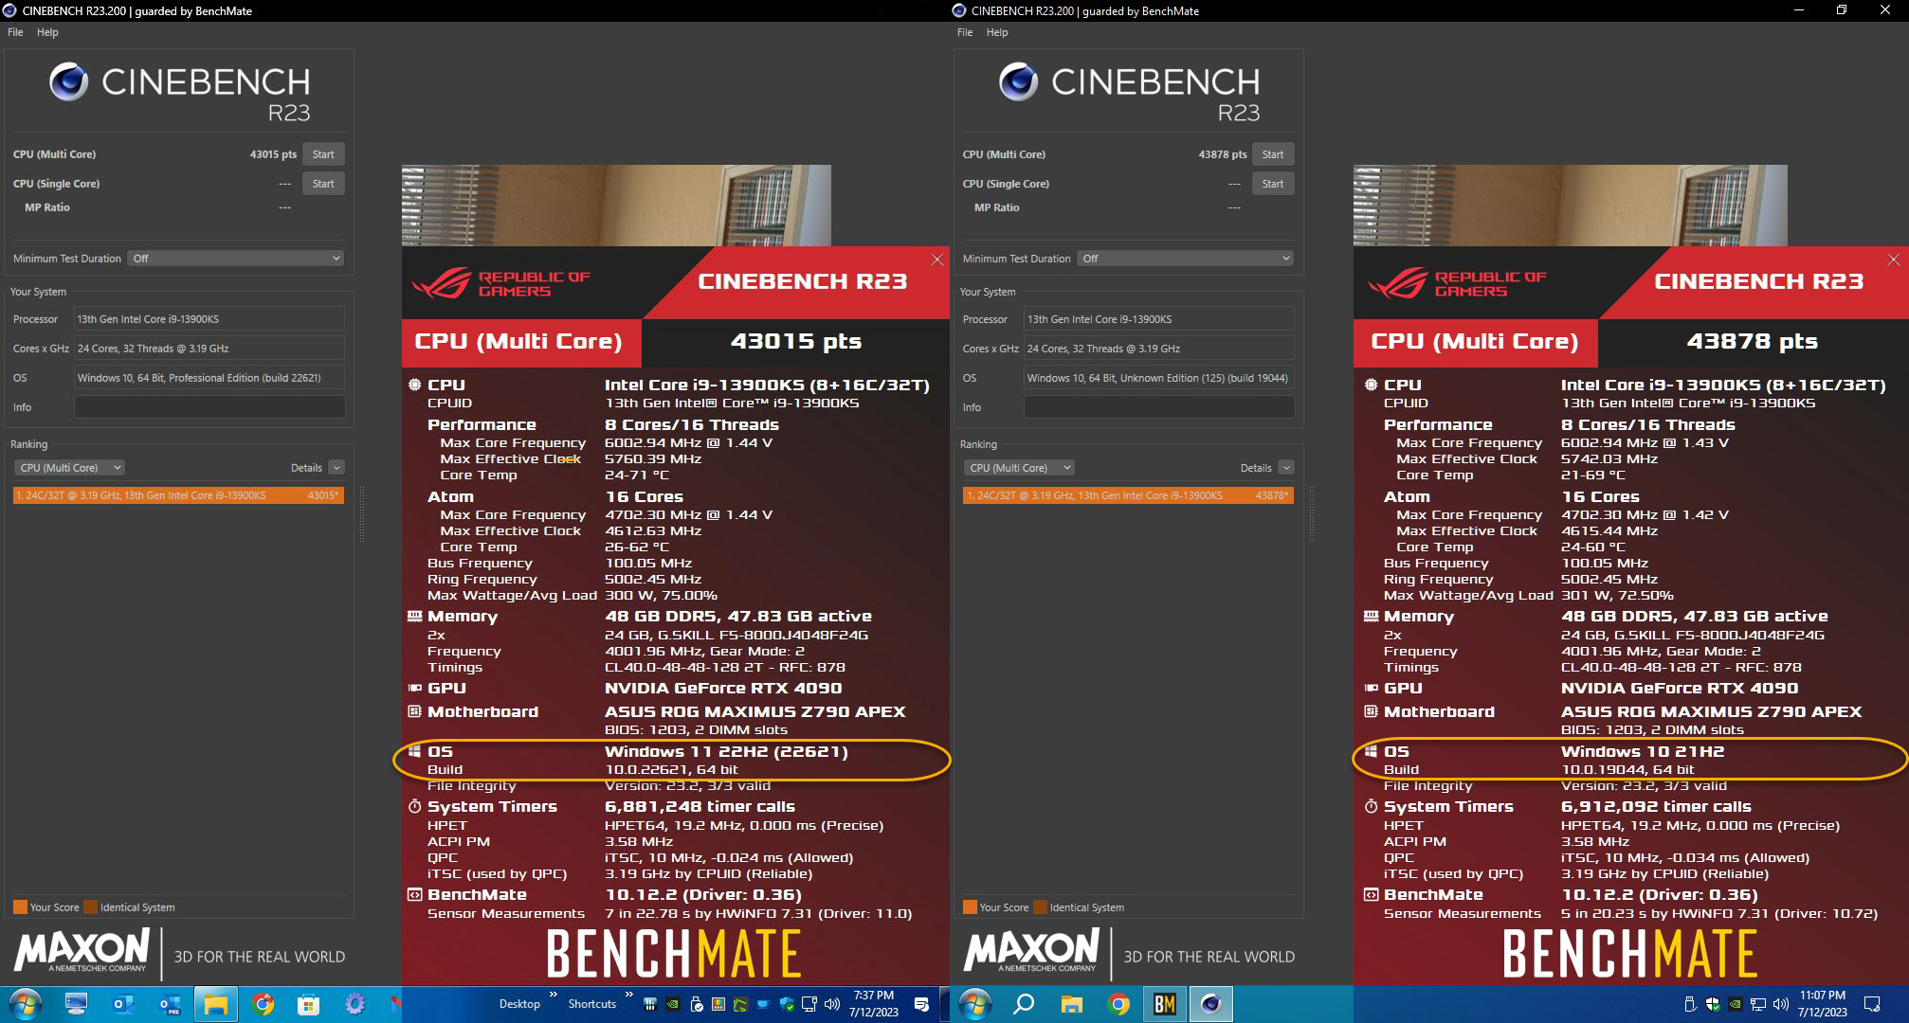Click Shortcuts toolbar label in left taskbar
Screen dimensions: 1909x1023
click(x=592, y=1004)
